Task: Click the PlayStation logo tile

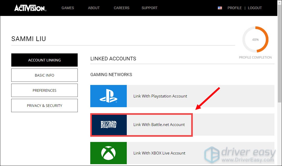Action: [x=109, y=96]
